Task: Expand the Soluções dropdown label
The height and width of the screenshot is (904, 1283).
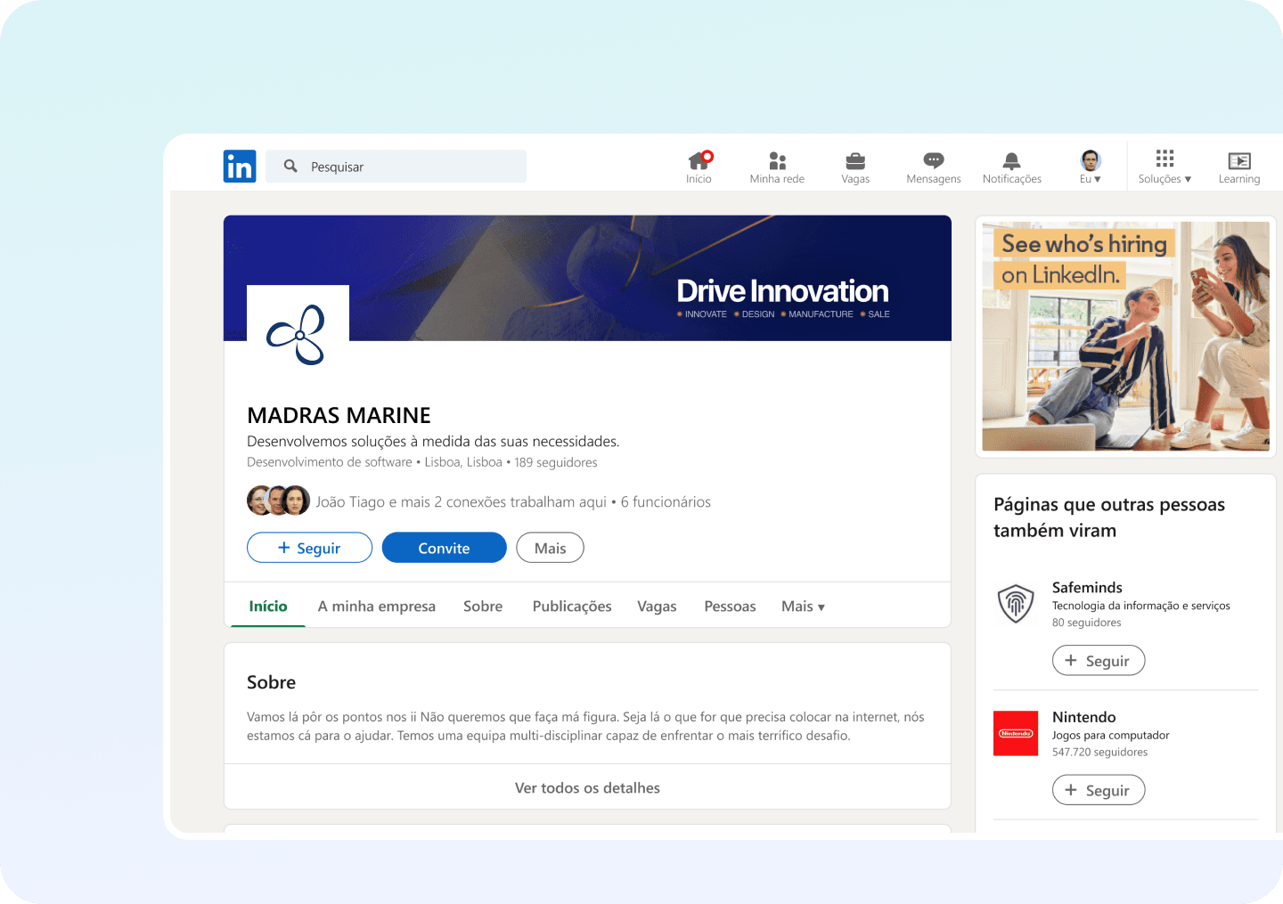Action: (x=1165, y=179)
